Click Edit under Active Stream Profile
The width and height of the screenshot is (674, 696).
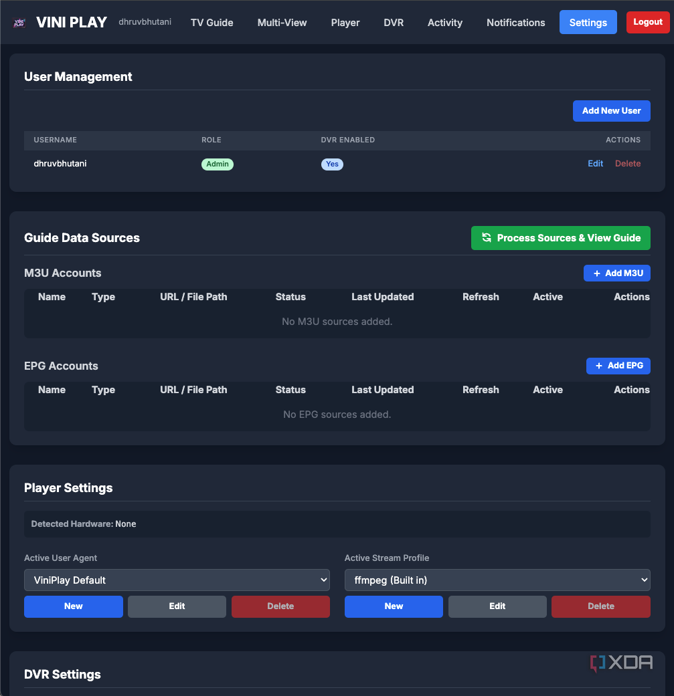497,606
